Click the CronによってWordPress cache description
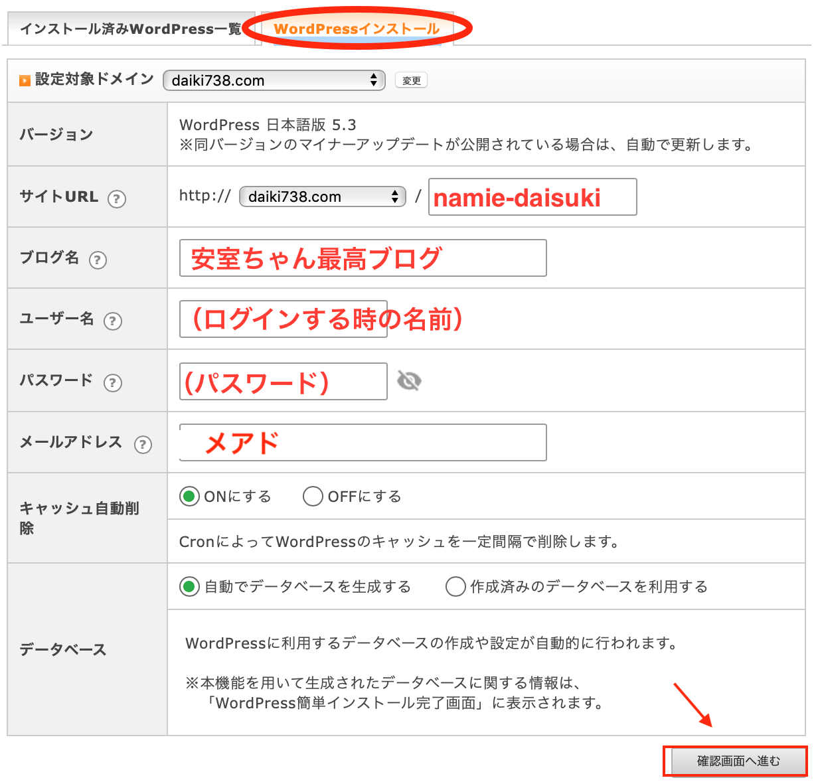The height and width of the screenshot is (782, 818). point(399,542)
